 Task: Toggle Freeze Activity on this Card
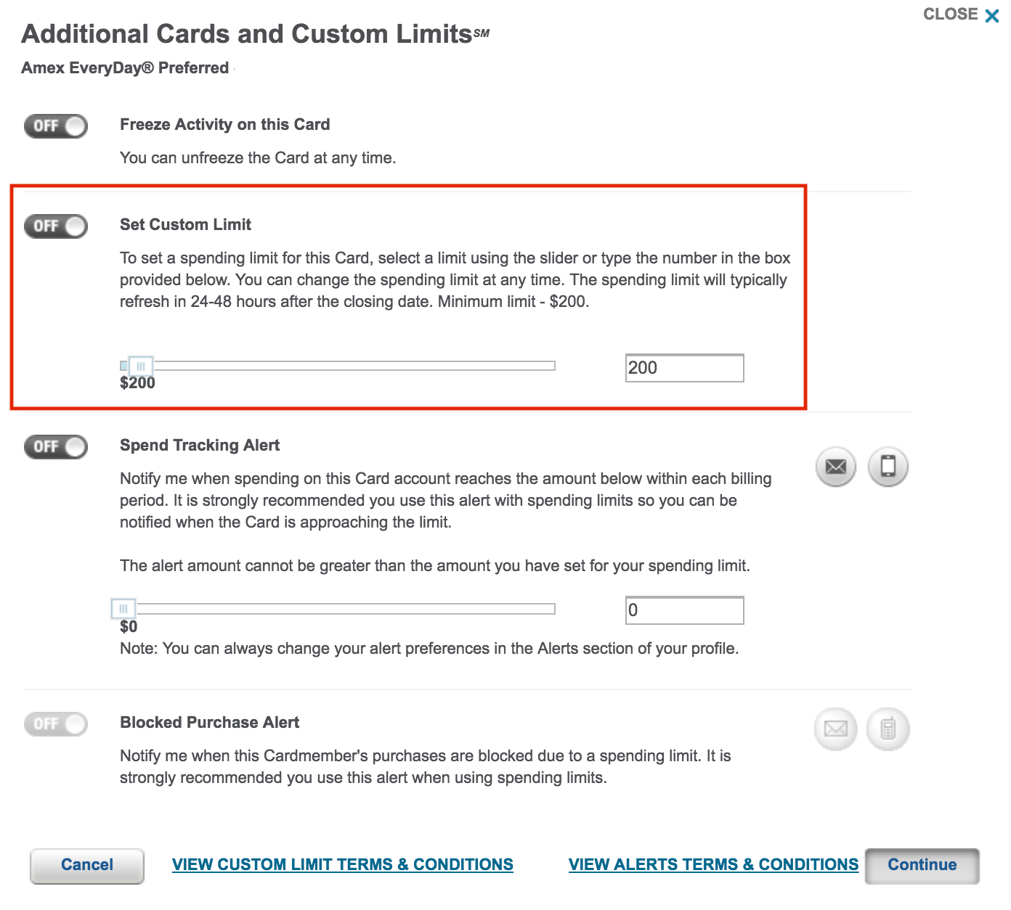(x=55, y=126)
